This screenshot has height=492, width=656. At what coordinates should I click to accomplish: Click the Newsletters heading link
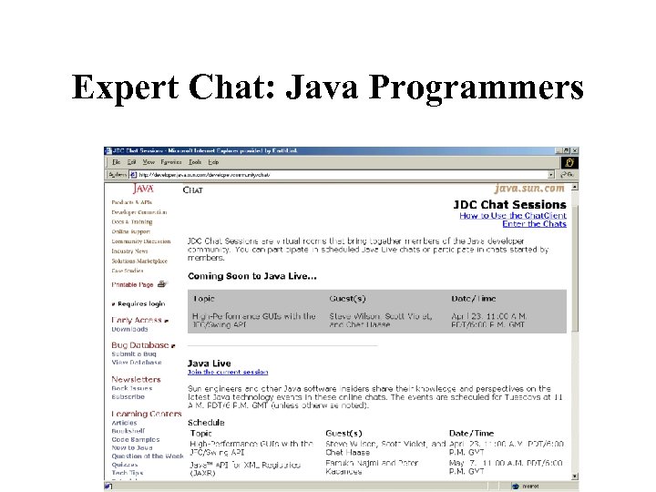[x=136, y=379]
